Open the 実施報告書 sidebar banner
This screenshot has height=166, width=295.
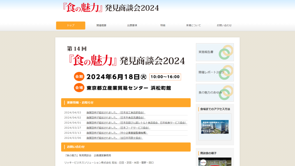pos(215,52)
